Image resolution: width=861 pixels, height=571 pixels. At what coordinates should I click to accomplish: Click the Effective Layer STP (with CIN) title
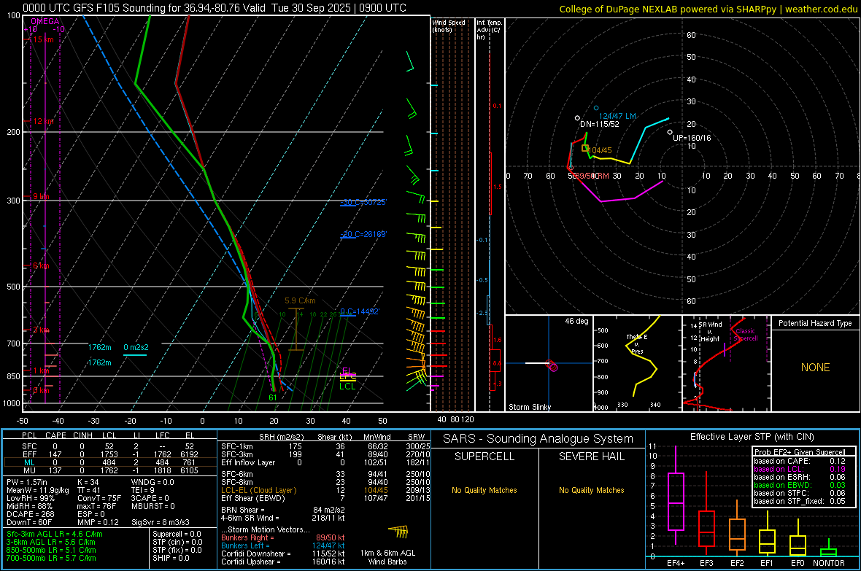tap(752, 437)
